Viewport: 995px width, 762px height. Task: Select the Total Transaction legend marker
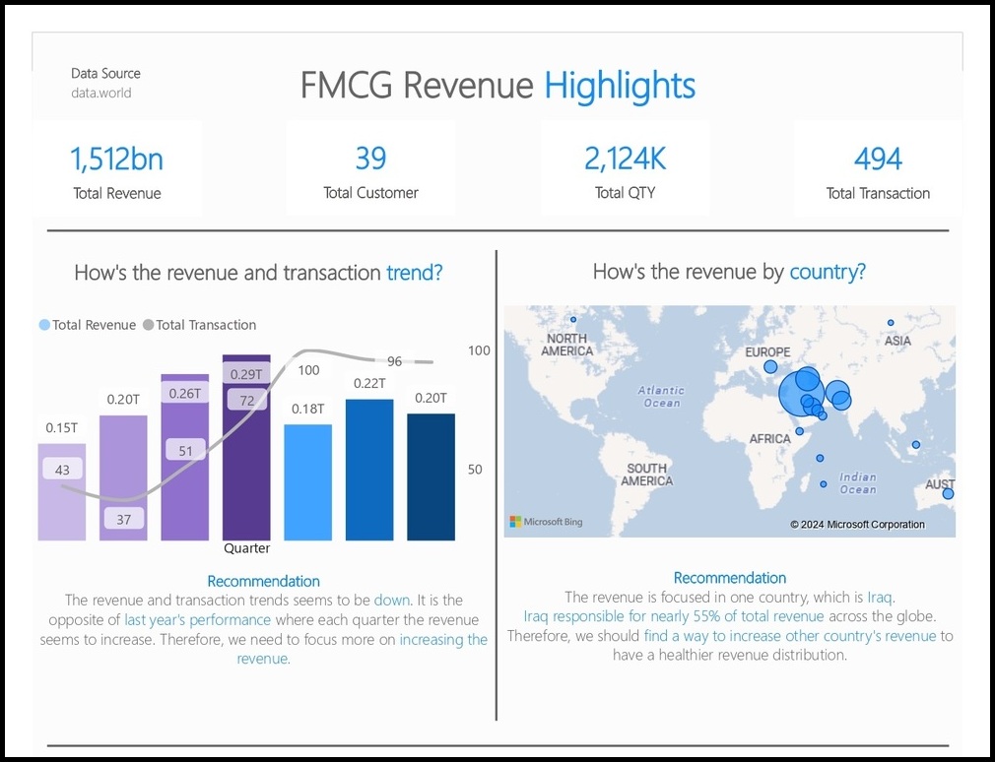tap(149, 325)
